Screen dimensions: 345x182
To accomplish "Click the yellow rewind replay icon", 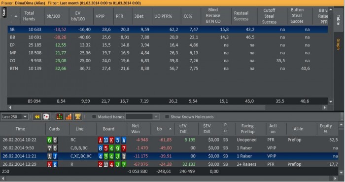I will click(37, 116).
